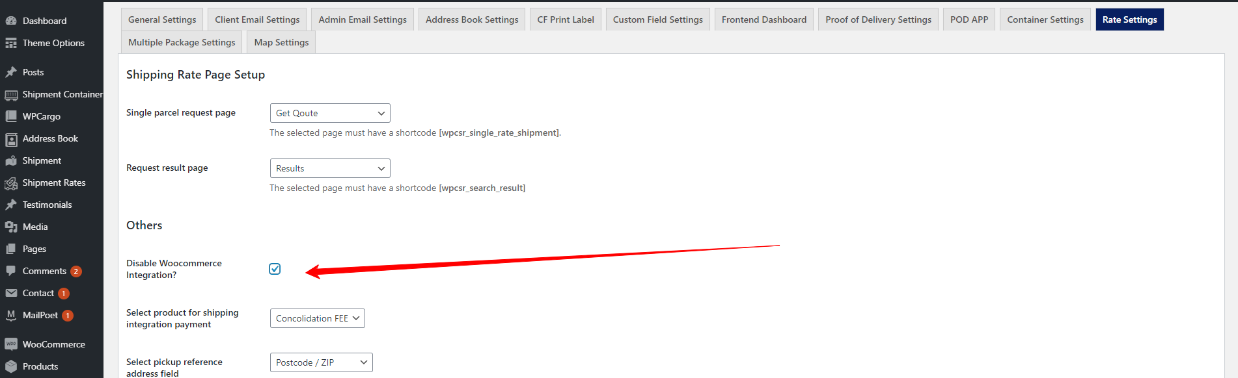
Task: Open the Single parcel request page dropdown
Action: (x=329, y=113)
